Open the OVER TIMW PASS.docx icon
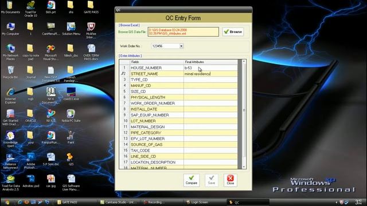 [91, 52]
